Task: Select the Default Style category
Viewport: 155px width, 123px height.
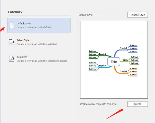Action: coord(39,25)
